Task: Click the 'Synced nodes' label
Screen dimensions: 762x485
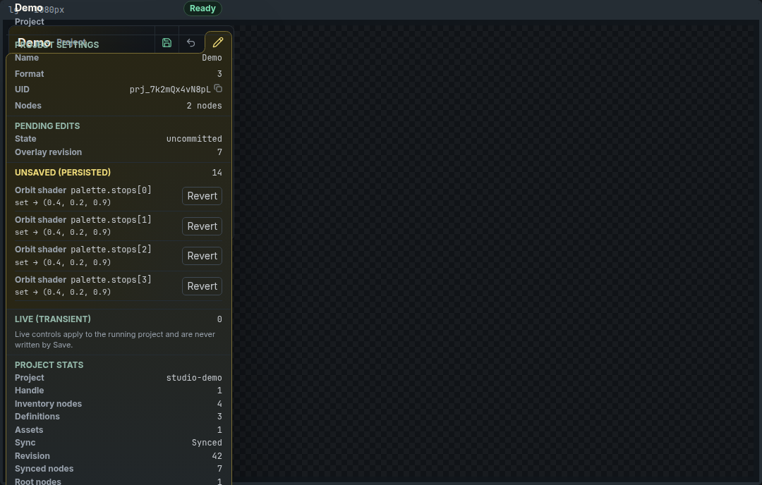Action: point(44,469)
